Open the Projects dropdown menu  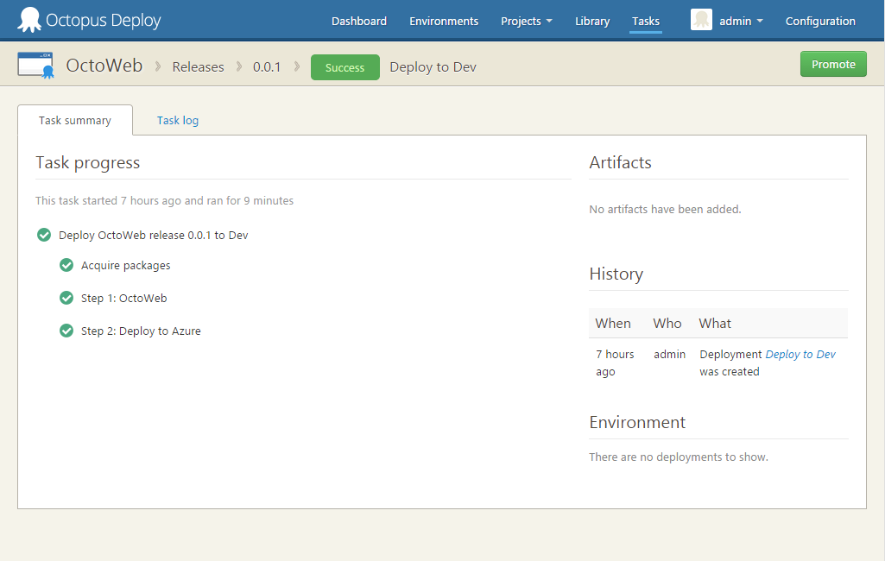point(526,21)
